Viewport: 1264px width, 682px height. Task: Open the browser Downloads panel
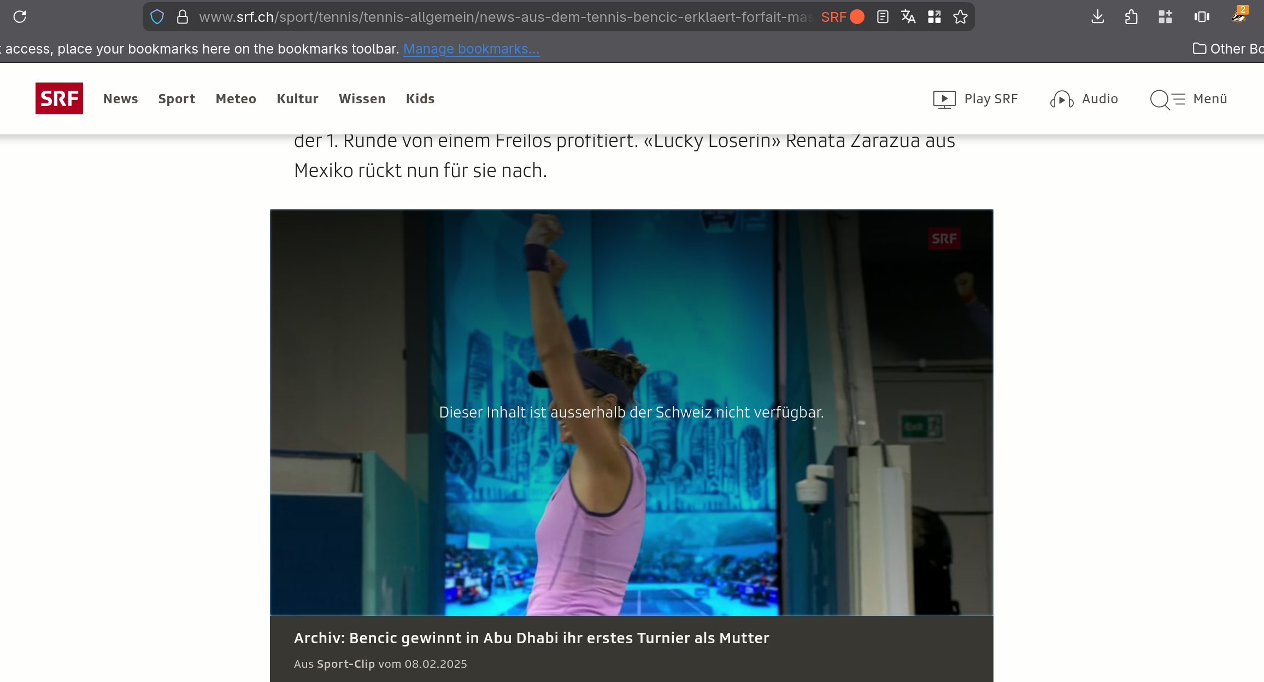[x=1097, y=16]
